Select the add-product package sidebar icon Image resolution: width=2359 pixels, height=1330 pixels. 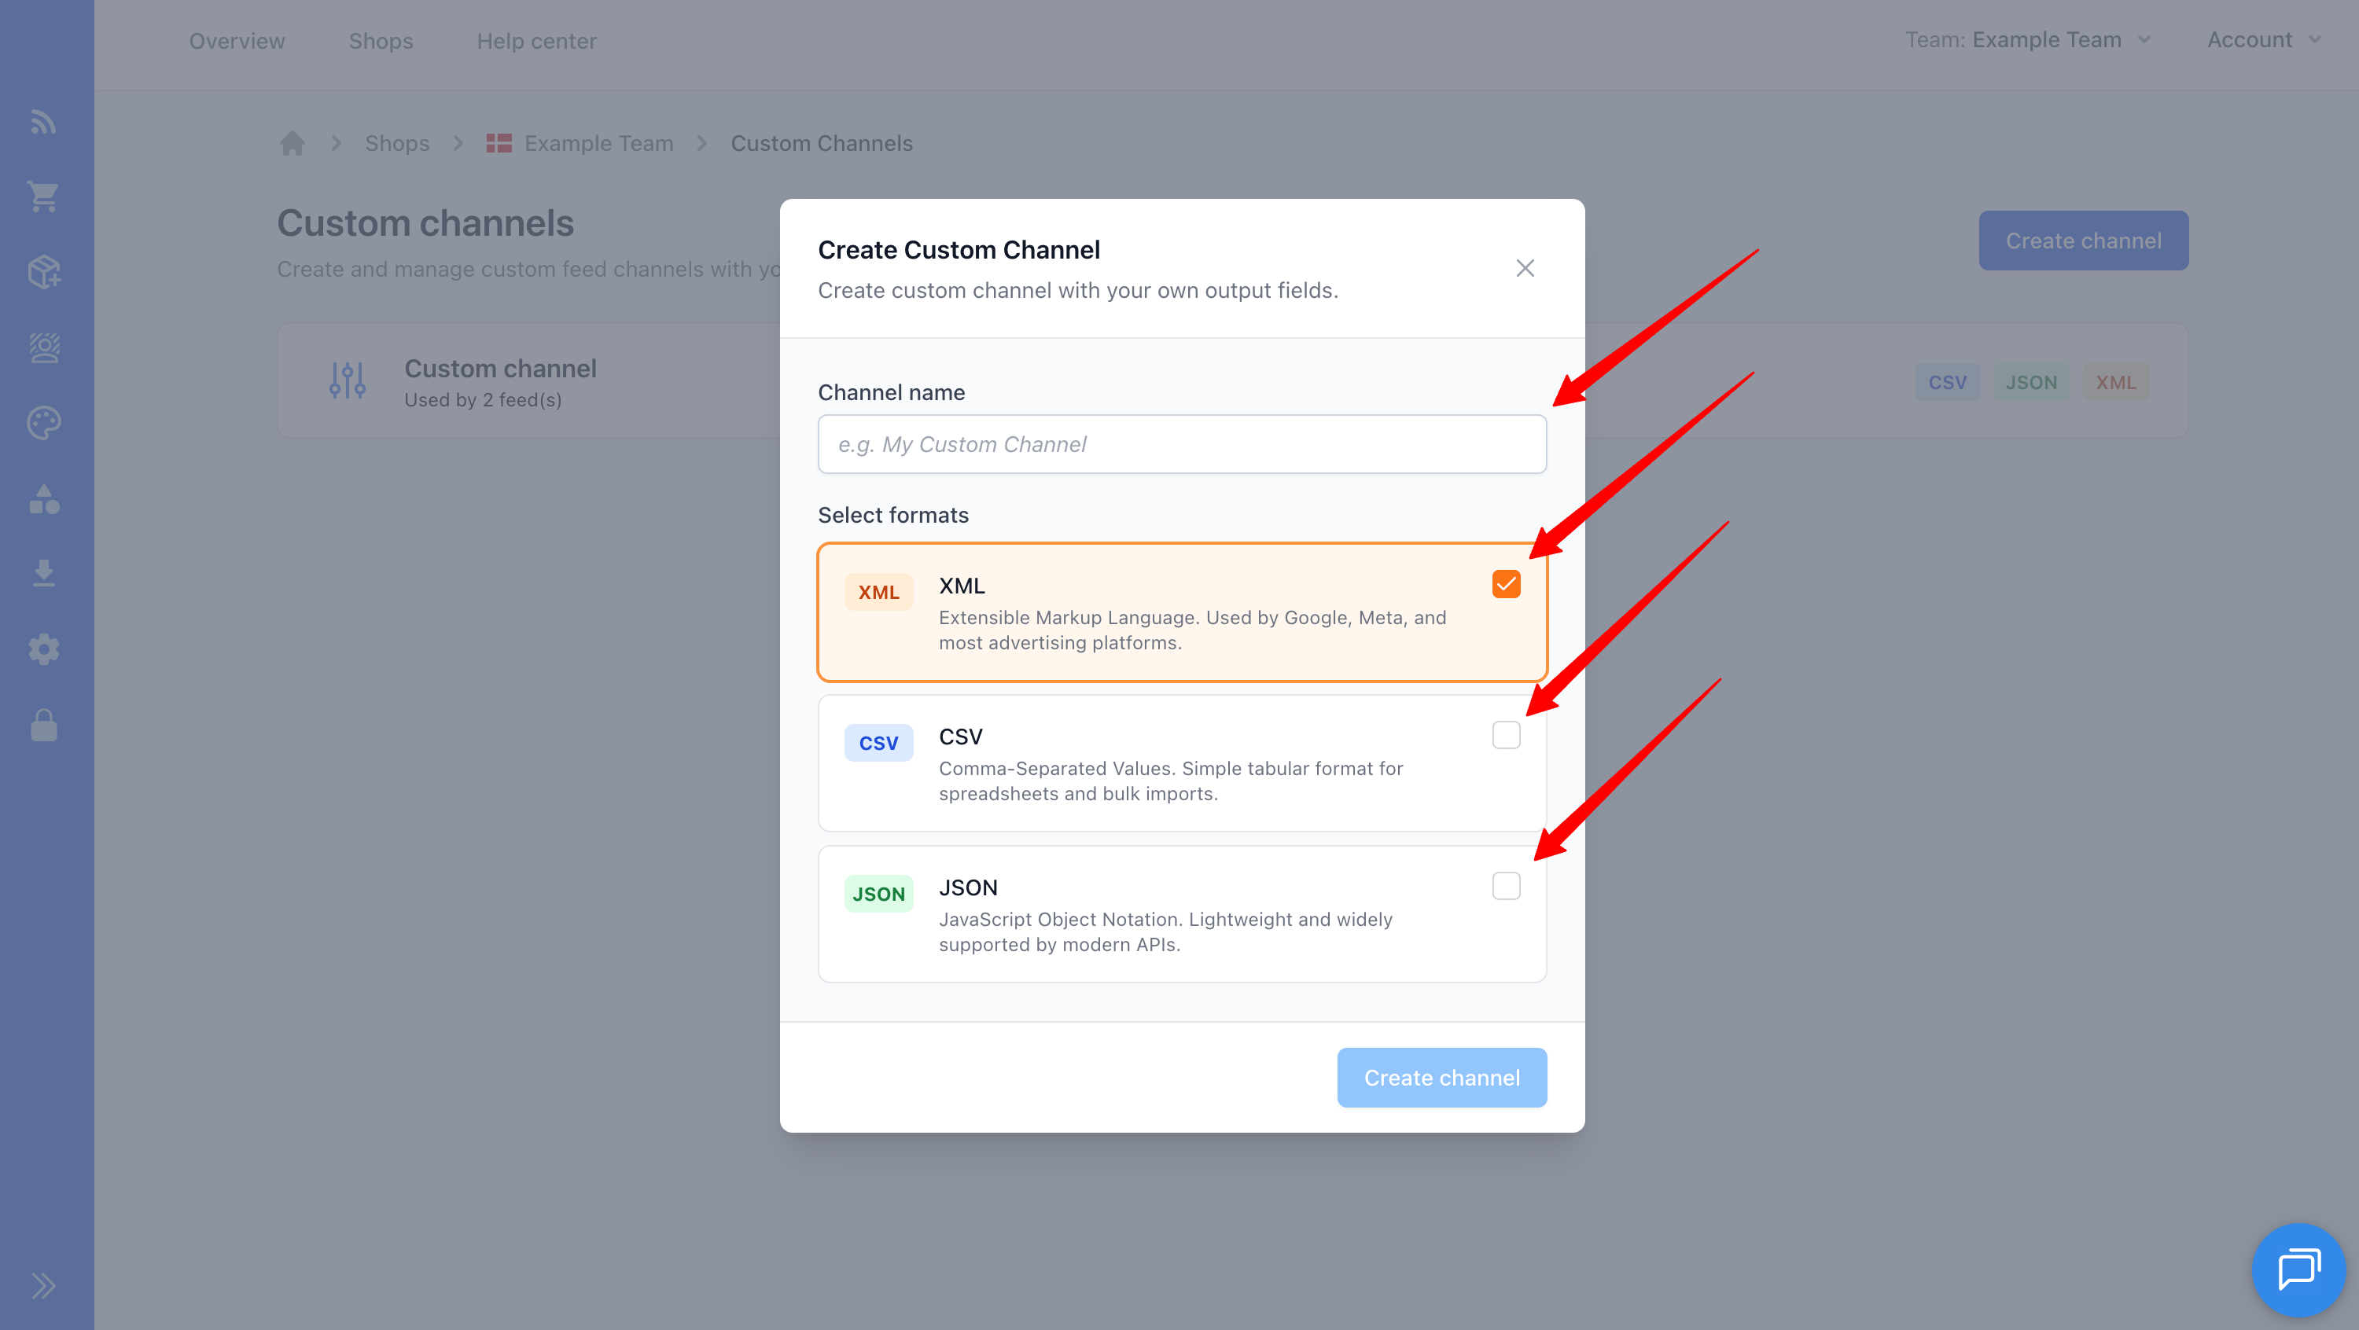(44, 272)
